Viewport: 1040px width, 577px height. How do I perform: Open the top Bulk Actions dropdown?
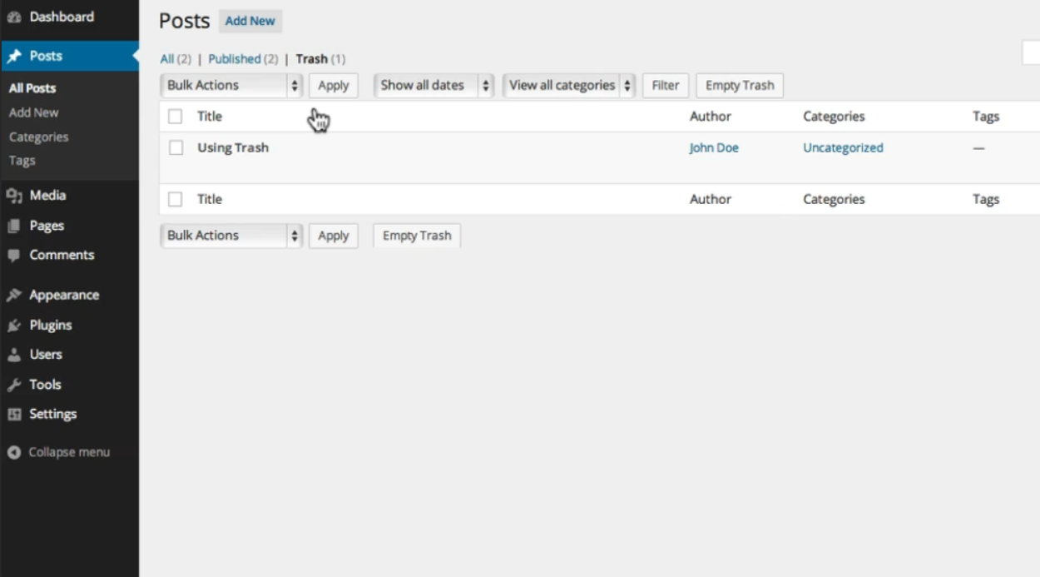tap(231, 85)
